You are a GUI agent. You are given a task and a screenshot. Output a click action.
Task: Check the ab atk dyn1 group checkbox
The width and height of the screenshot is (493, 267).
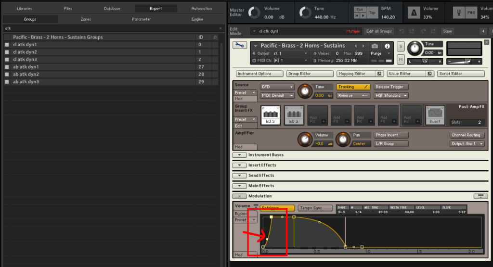(7, 67)
